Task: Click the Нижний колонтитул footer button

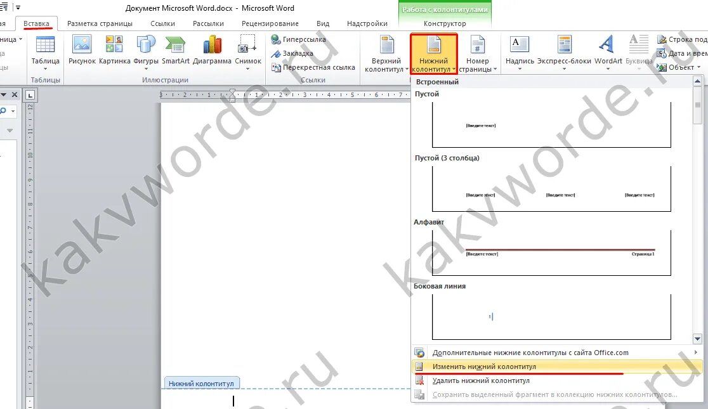Action: [433, 54]
